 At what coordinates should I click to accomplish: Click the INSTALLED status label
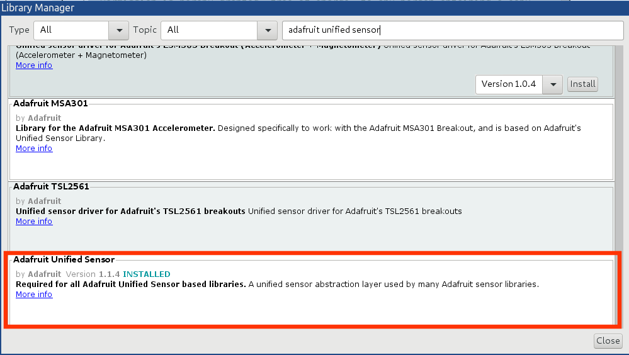click(x=147, y=274)
